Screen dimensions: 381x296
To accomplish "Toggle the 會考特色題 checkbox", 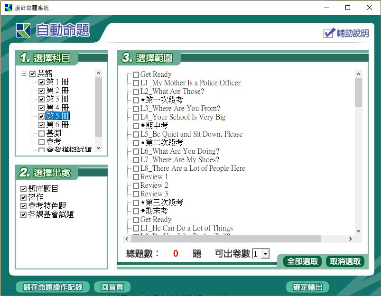I will 24,206.
